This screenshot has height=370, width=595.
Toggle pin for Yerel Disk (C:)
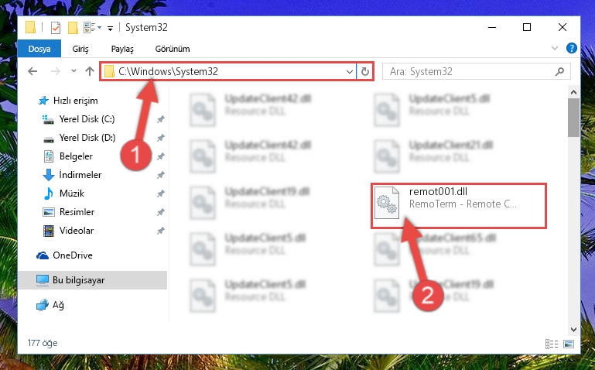tap(160, 119)
